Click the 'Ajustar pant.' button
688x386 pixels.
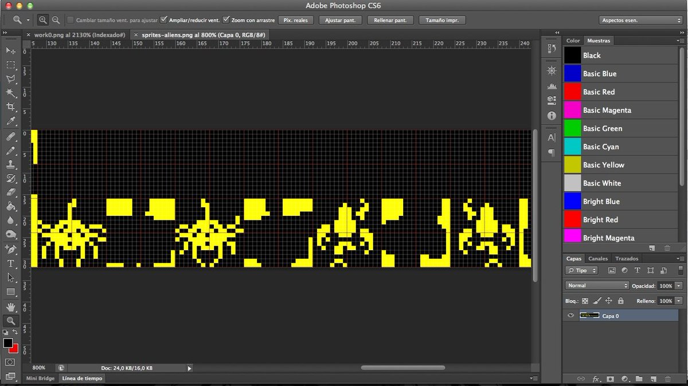click(x=340, y=20)
